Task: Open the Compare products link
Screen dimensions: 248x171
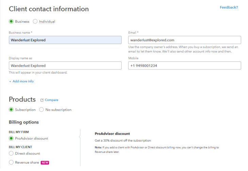Action: (x=51, y=100)
